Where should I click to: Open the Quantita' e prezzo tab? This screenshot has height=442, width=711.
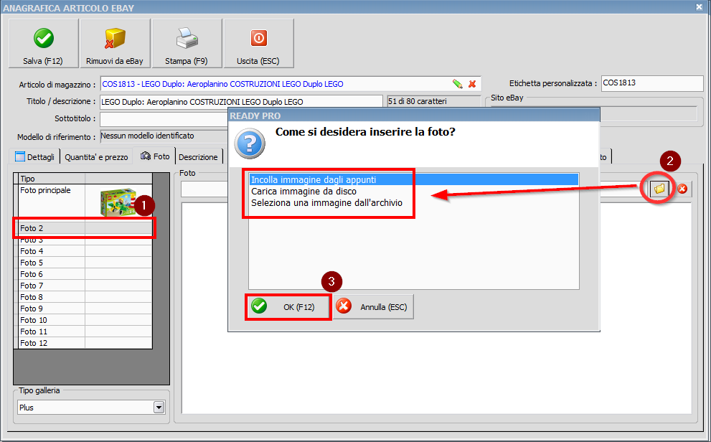click(x=96, y=156)
